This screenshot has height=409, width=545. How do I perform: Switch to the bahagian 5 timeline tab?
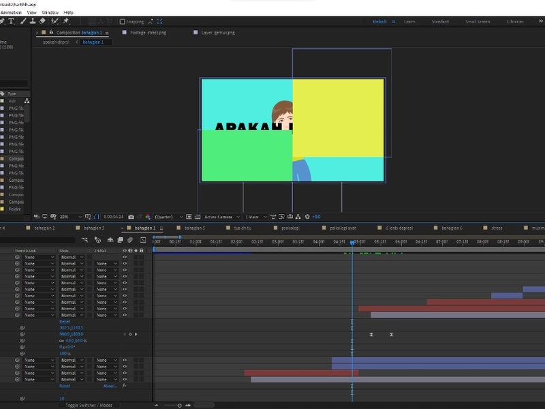[x=194, y=228]
